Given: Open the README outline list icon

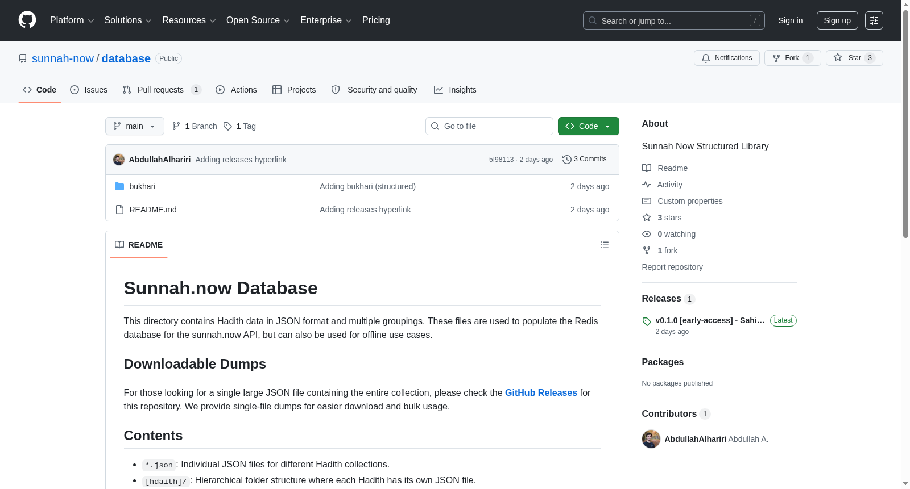Looking at the screenshot, I should pos(605,245).
